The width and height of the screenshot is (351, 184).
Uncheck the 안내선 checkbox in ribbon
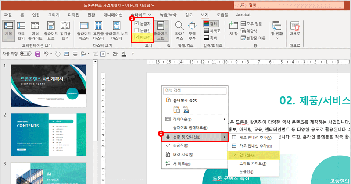point(137,38)
